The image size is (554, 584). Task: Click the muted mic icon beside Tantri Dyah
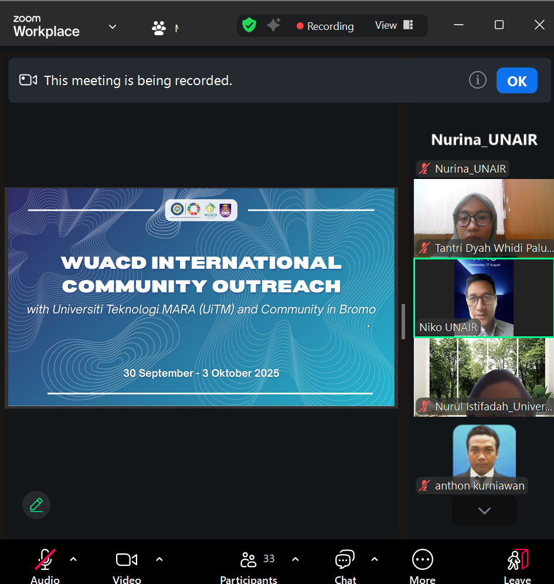(x=424, y=248)
